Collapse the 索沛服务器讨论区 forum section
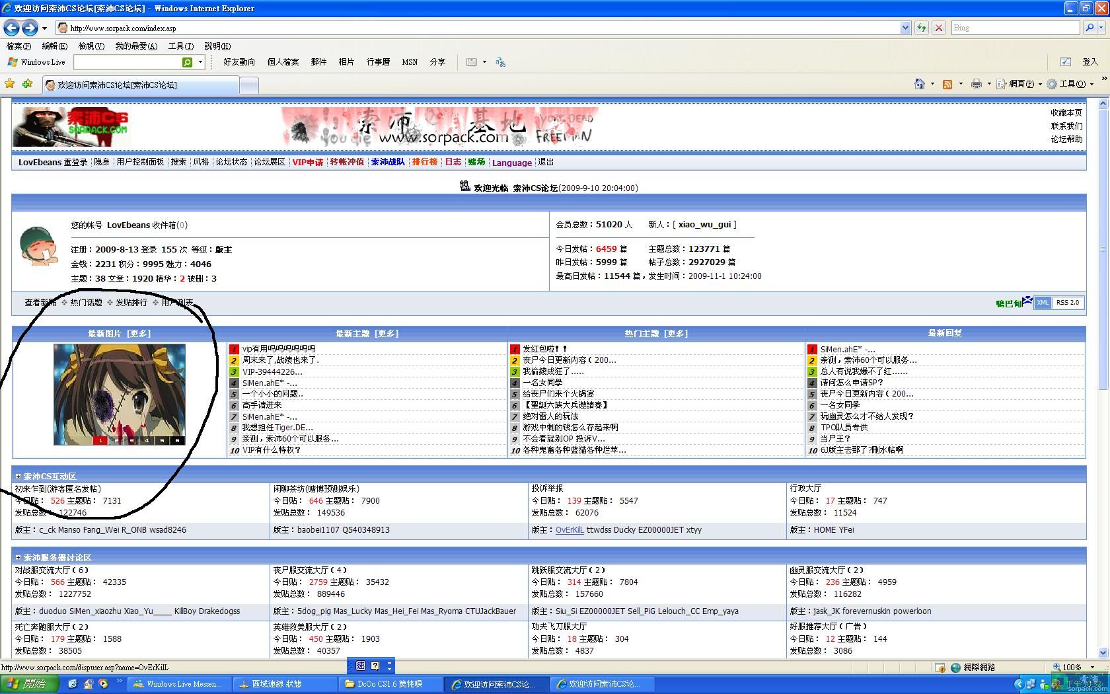 pos(18,557)
